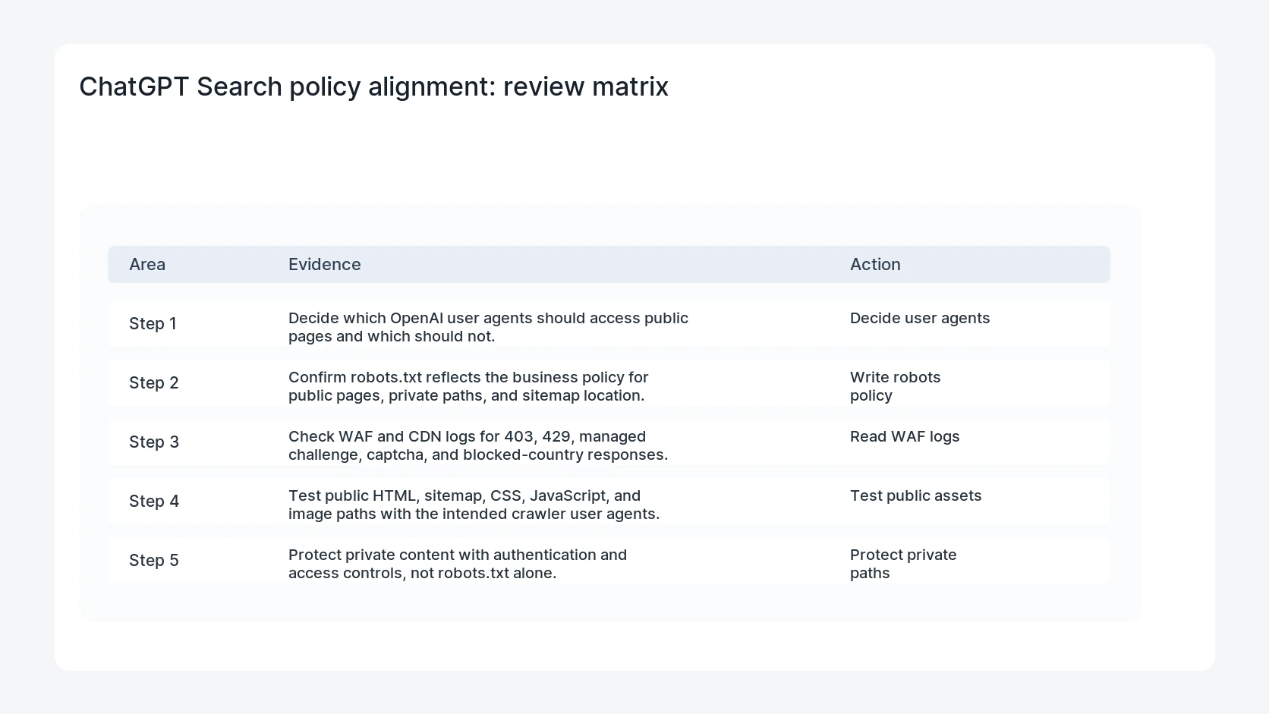Click the 'Step 4' row label
This screenshot has height=714, width=1269.
tap(154, 501)
